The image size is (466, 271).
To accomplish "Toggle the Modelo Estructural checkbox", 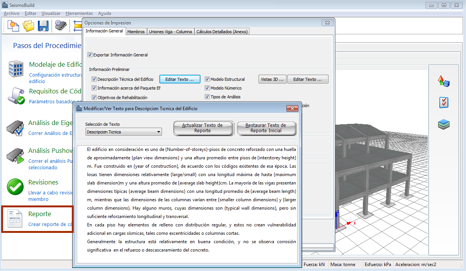I will [207, 79].
